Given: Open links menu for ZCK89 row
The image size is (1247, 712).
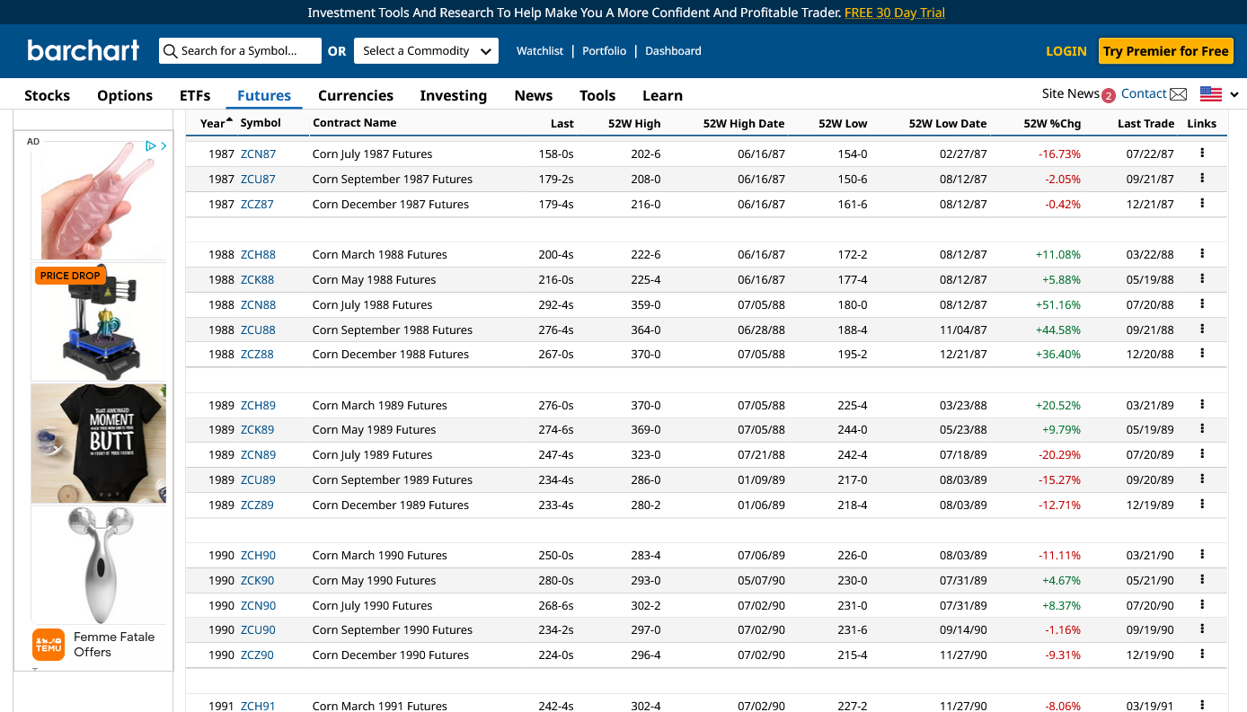Looking at the screenshot, I should point(1202,429).
